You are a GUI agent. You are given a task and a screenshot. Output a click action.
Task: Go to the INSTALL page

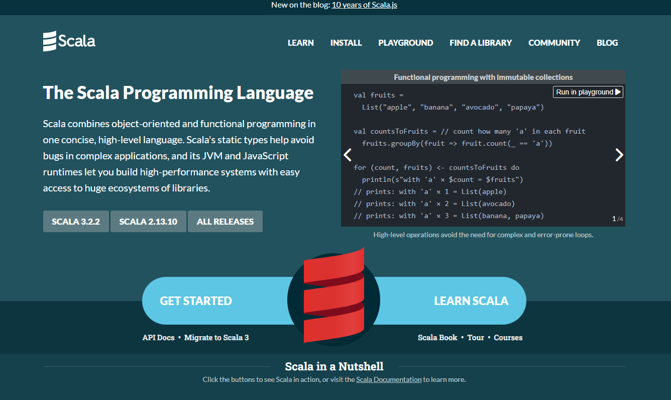[x=346, y=43]
